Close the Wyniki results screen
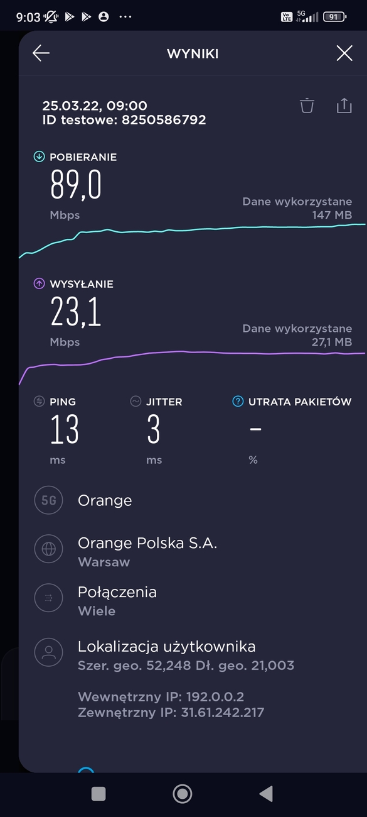This screenshot has width=367, height=817. tap(344, 53)
